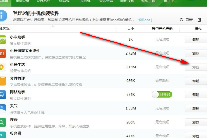Screen dimensions: 207x138
Task: Click the 收音机 FM radio icon
Action: tap(3, 135)
